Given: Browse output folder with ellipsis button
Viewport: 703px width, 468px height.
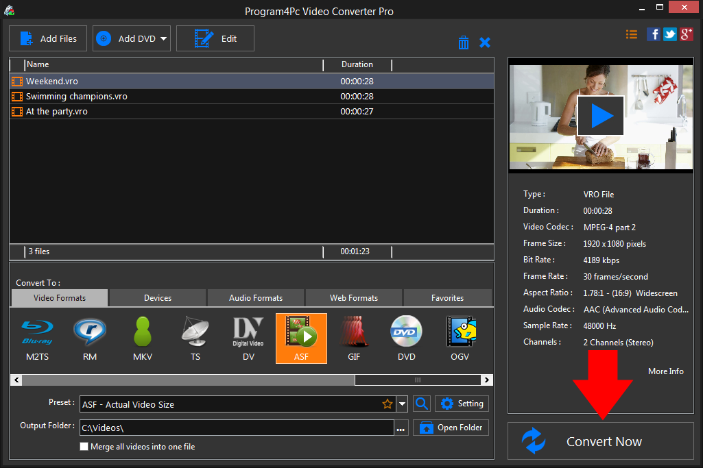Looking at the screenshot, I should 401,428.
